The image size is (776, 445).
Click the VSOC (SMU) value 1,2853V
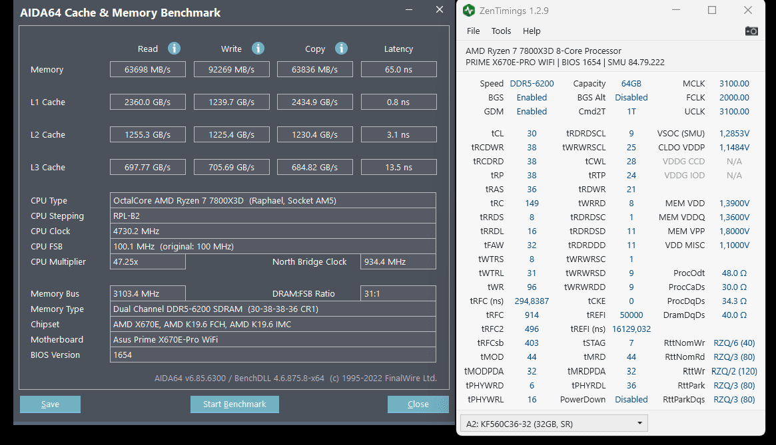pyautogui.click(x=735, y=134)
